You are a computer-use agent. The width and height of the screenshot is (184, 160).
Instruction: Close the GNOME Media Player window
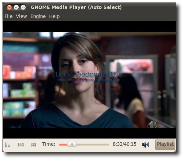9,7
